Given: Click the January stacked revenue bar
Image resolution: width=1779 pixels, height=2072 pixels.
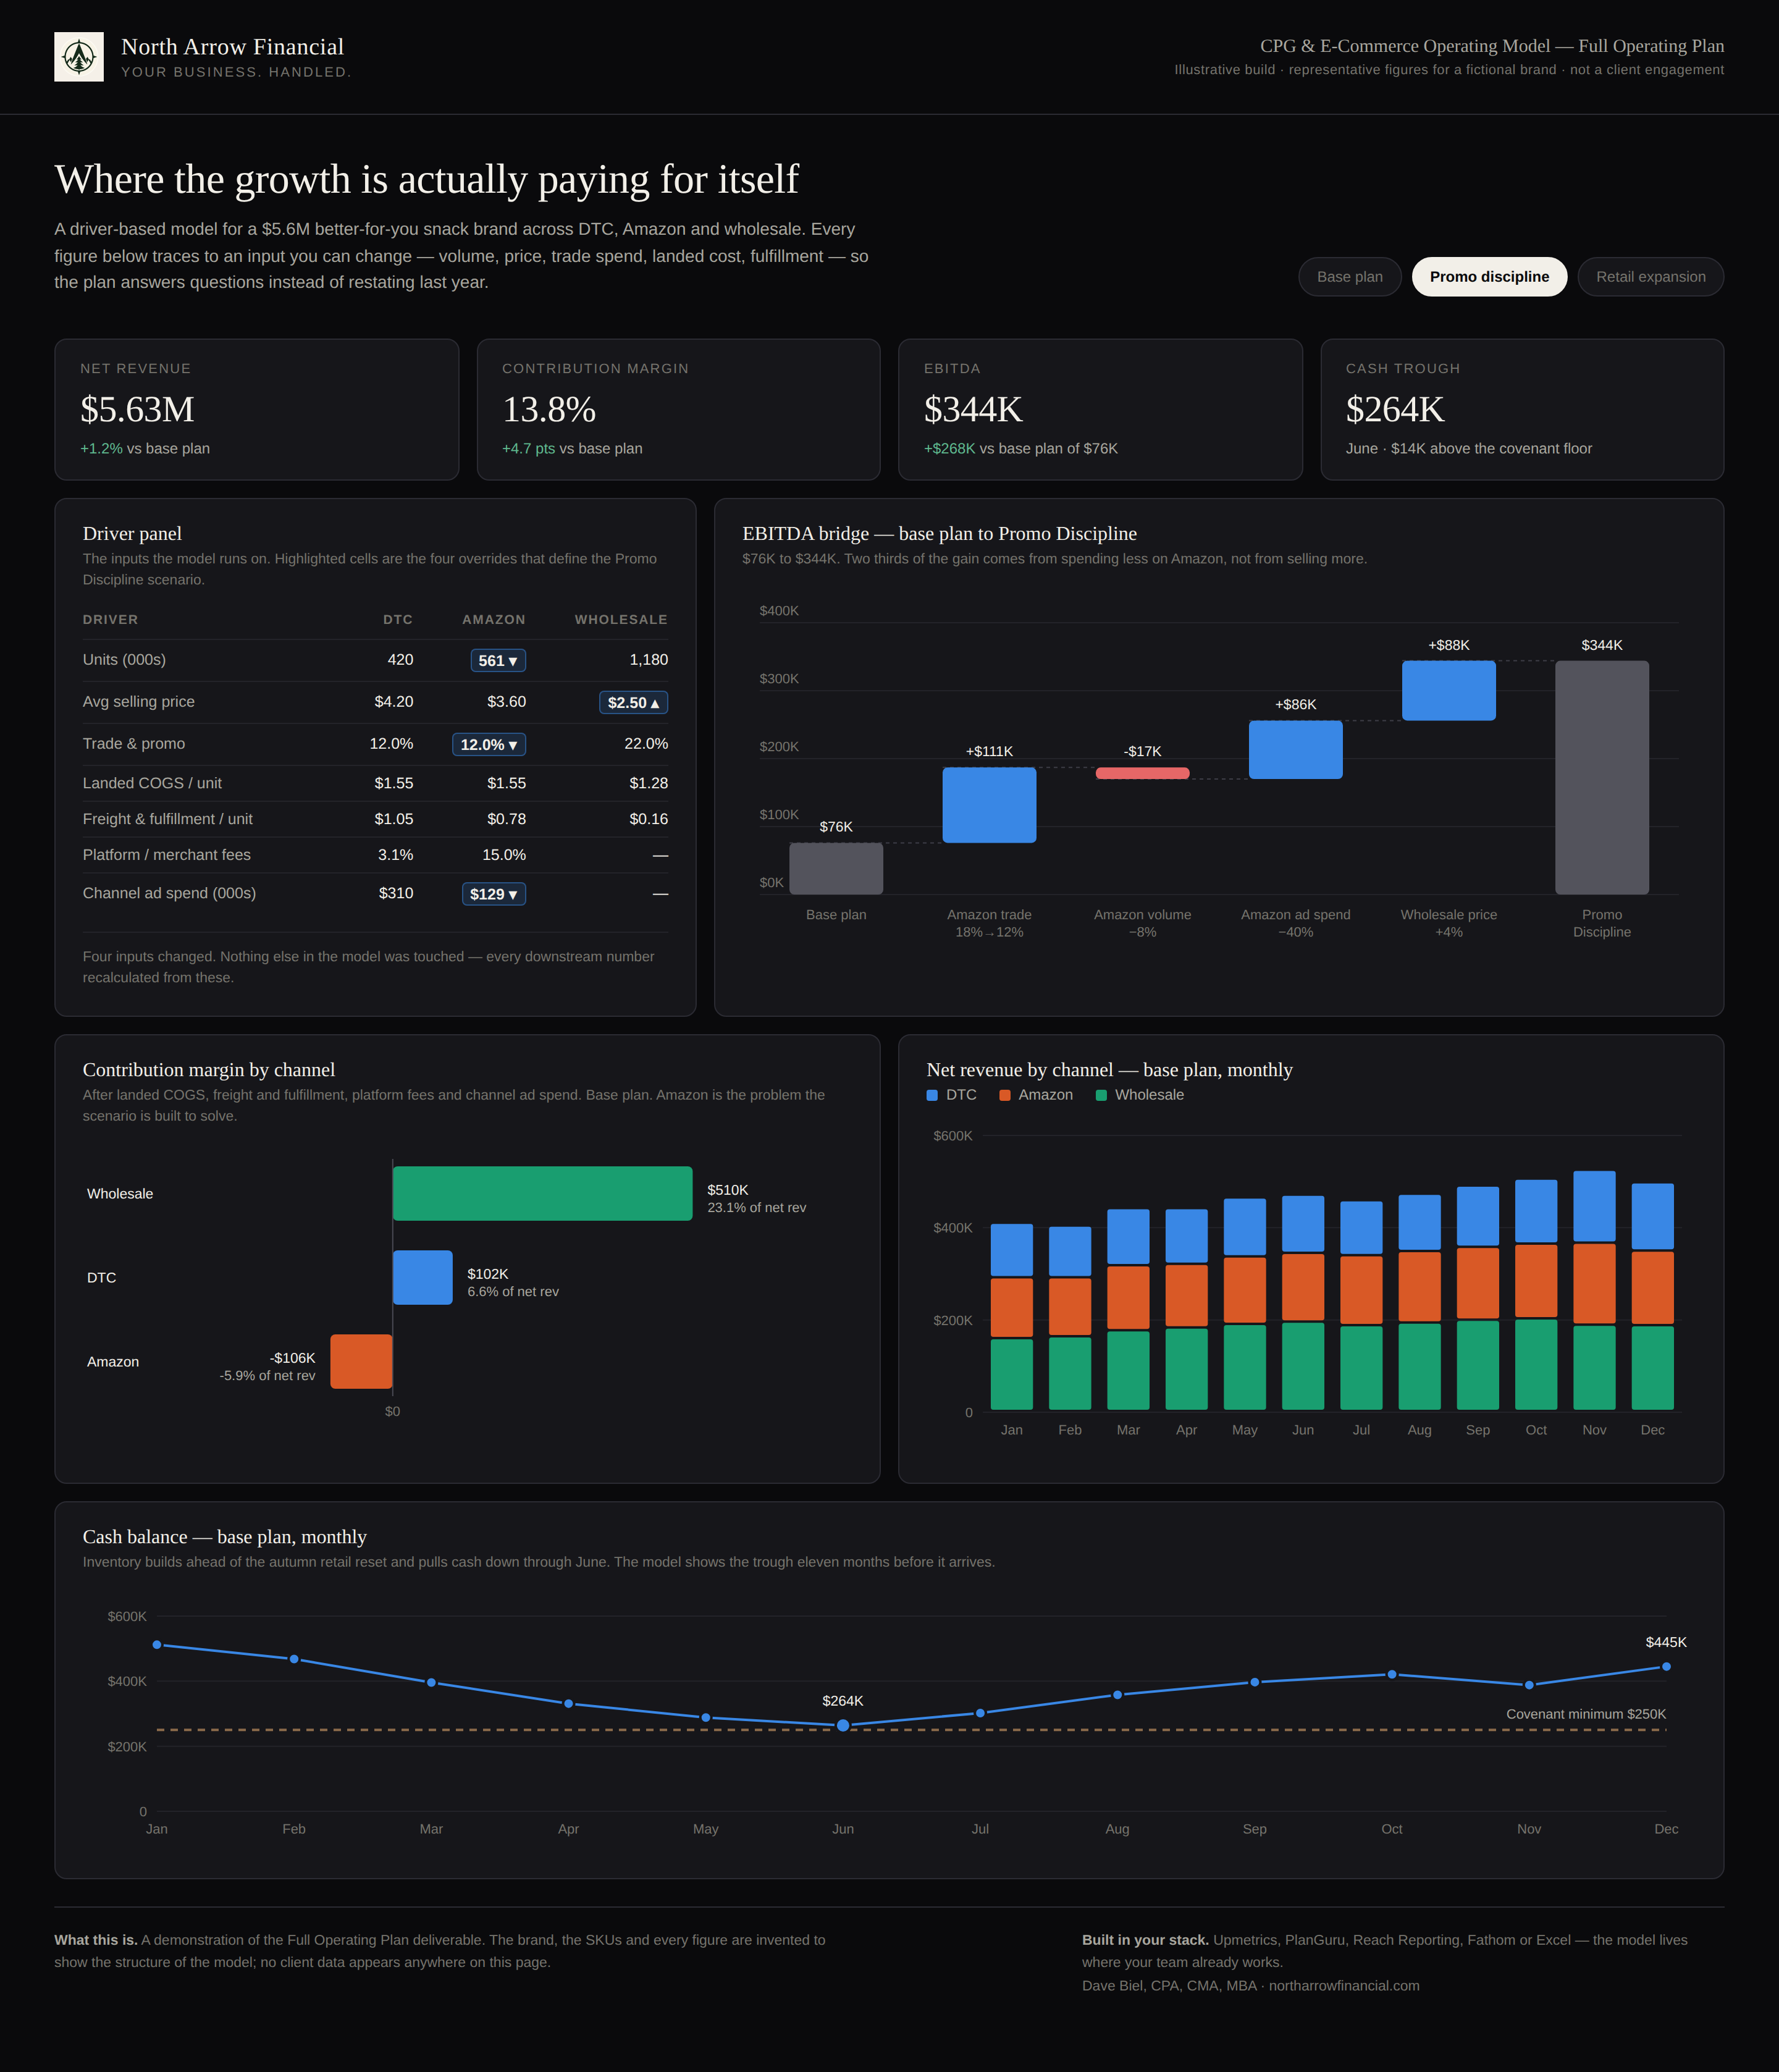Looking at the screenshot, I should pyautogui.click(x=1011, y=1317).
